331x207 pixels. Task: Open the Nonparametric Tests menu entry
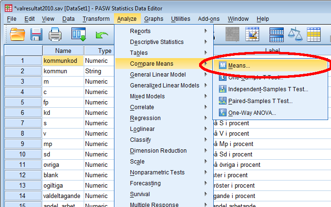pyautogui.click(x=157, y=172)
